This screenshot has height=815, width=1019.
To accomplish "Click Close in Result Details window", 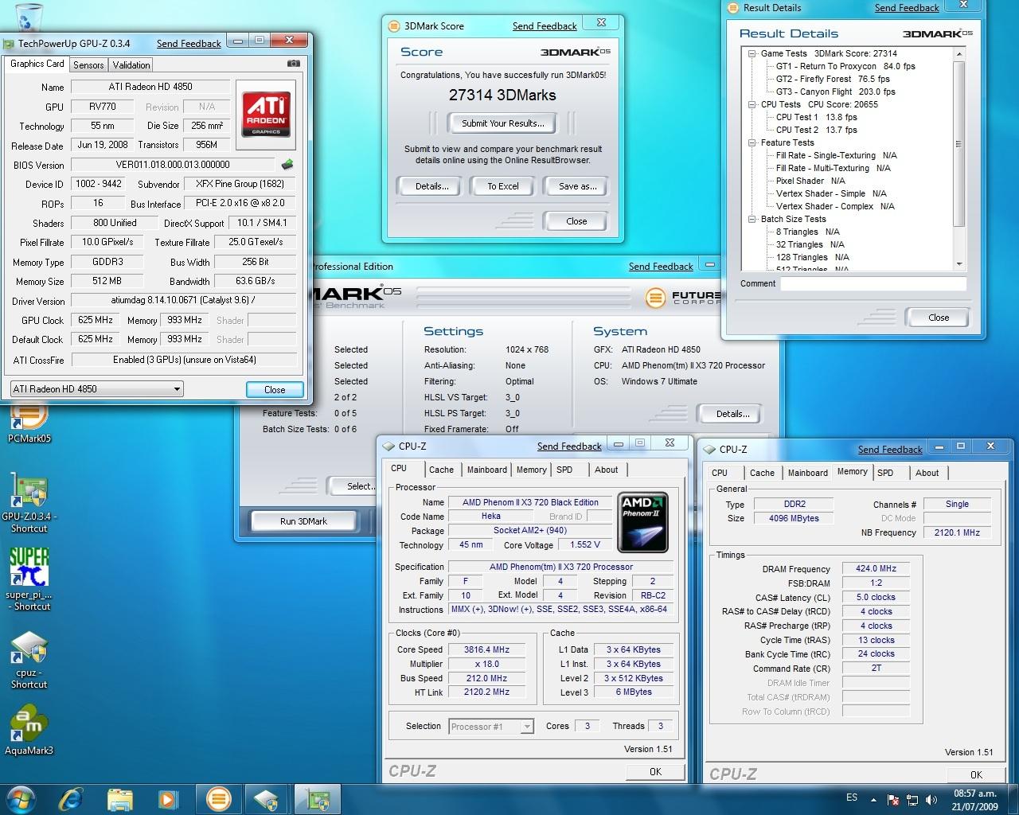I will pyautogui.click(x=939, y=318).
